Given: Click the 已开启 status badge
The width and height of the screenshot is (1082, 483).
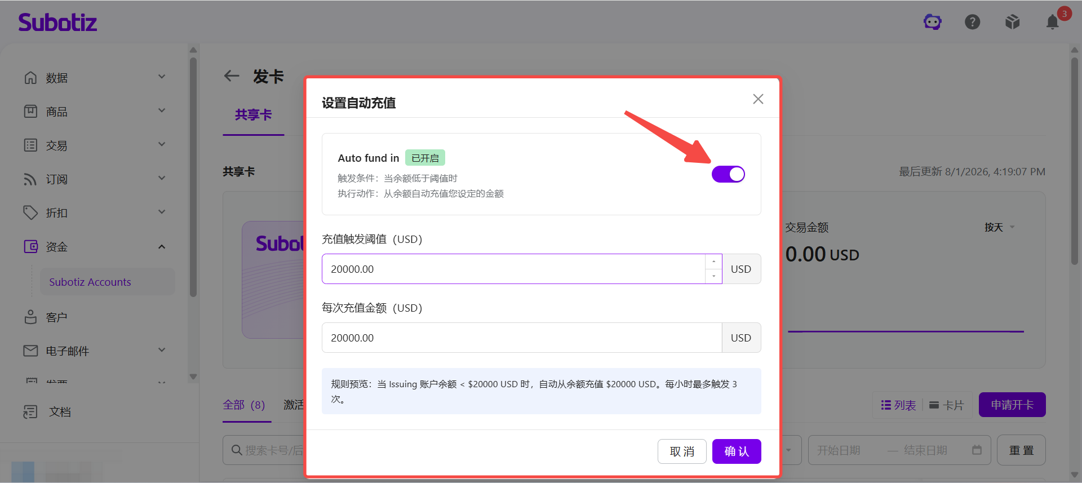Looking at the screenshot, I should click(x=425, y=158).
